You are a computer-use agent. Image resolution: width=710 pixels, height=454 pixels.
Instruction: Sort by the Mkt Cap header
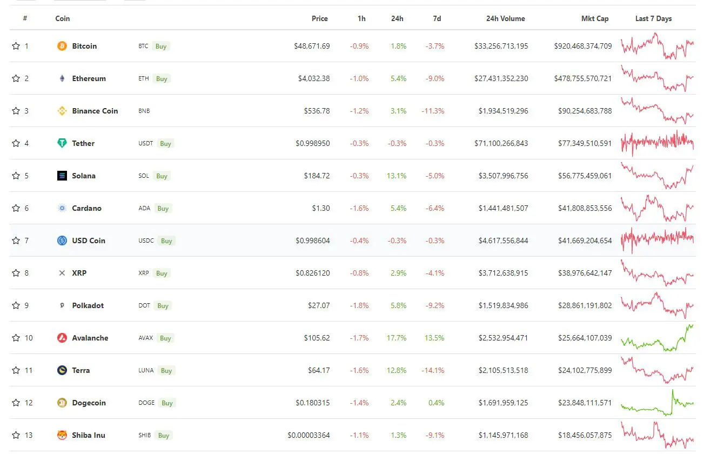(595, 18)
